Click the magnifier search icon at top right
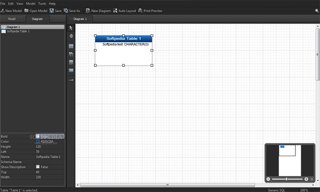The image size is (320, 192). click(317, 11)
